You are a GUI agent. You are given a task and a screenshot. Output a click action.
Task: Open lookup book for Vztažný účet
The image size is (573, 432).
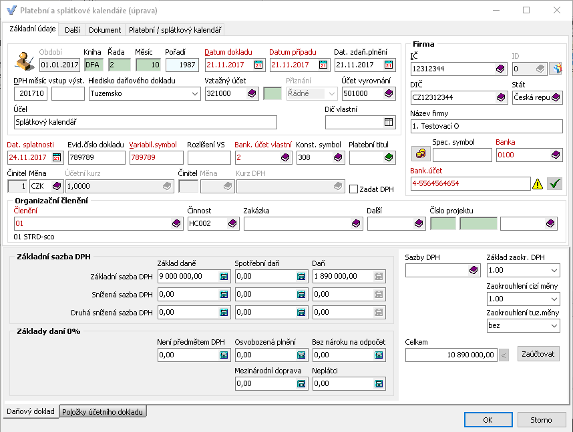[252, 93]
